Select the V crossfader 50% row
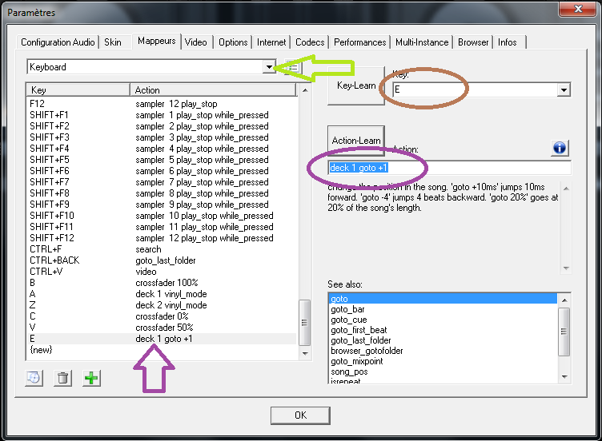The image size is (602, 441). tap(162, 328)
